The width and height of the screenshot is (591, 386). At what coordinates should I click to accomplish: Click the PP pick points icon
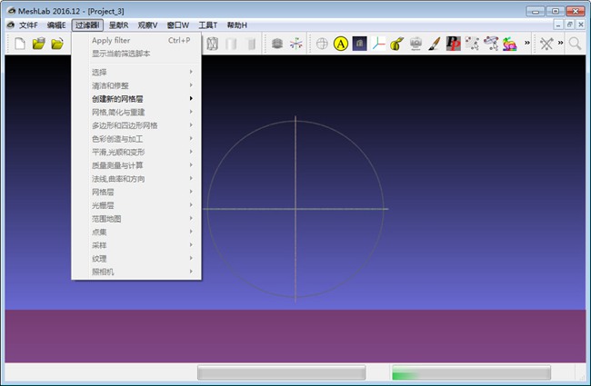click(x=454, y=44)
